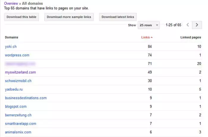This screenshot has height=137, width=208.
Task: Click the Show label text
Action: pos(132,25)
